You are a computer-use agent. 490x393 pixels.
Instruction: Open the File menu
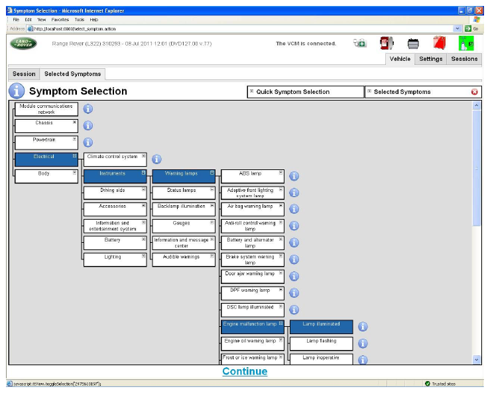[16, 20]
